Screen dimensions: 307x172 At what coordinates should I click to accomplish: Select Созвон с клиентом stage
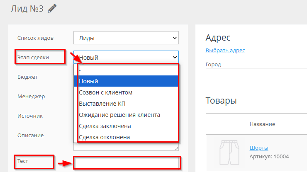coord(126,92)
